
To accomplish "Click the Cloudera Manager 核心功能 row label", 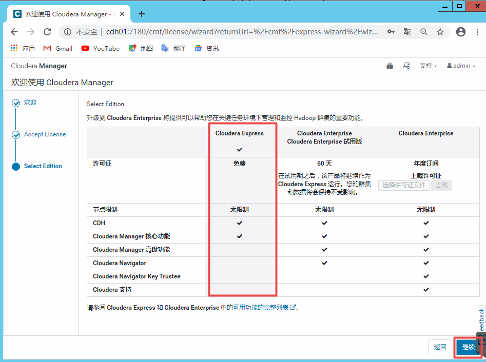I will pyautogui.click(x=131, y=236).
